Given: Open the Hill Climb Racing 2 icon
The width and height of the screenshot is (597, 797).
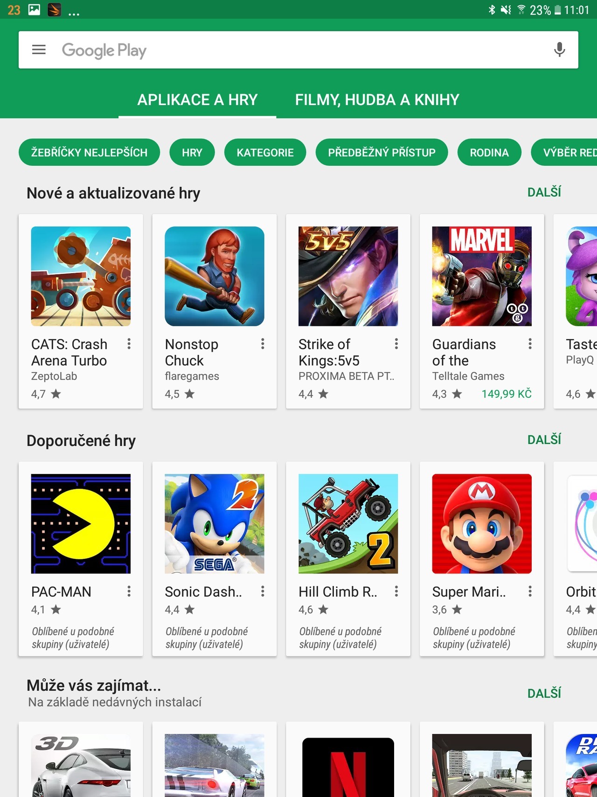Looking at the screenshot, I should pyautogui.click(x=348, y=523).
